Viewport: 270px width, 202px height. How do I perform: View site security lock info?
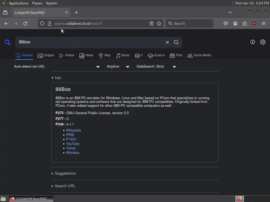[x=50, y=23]
